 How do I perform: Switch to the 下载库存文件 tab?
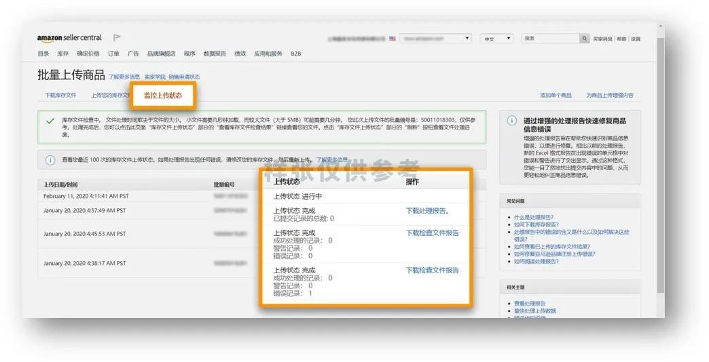[x=60, y=95]
